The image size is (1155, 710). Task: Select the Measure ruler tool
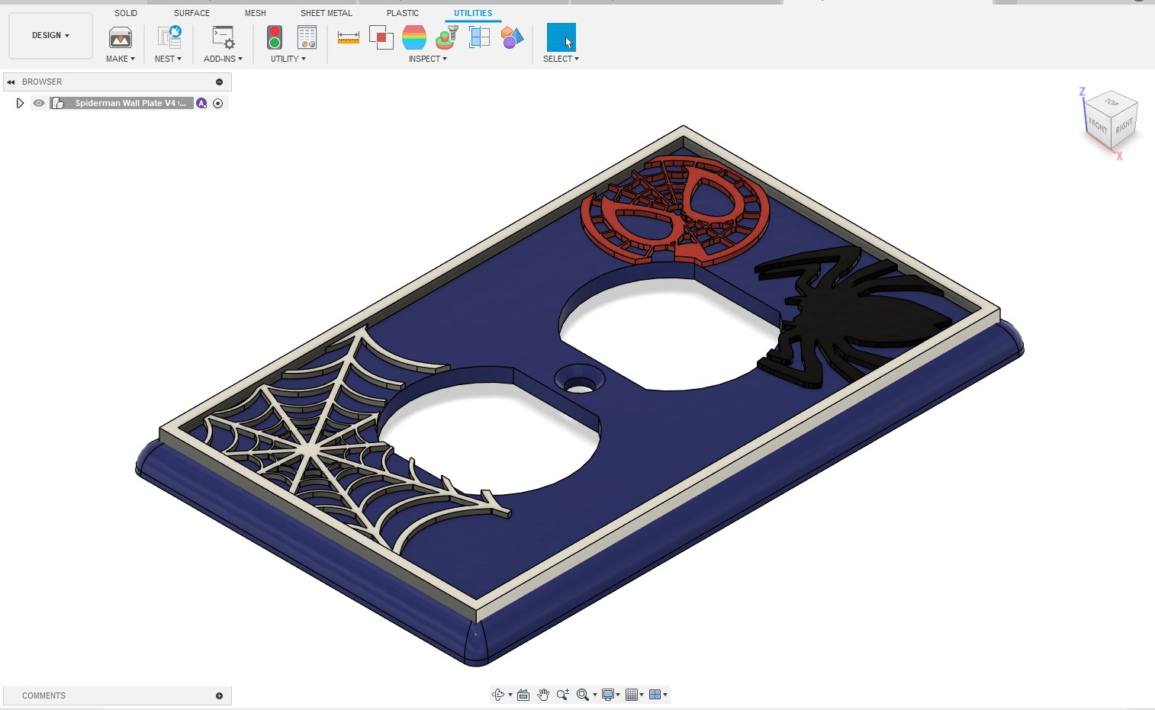(349, 37)
